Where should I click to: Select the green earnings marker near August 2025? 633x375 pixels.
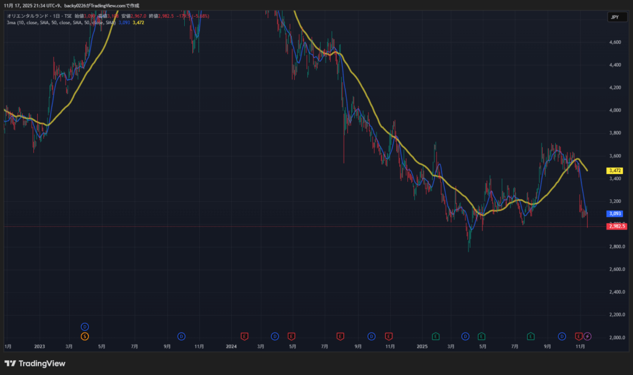[530, 336]
